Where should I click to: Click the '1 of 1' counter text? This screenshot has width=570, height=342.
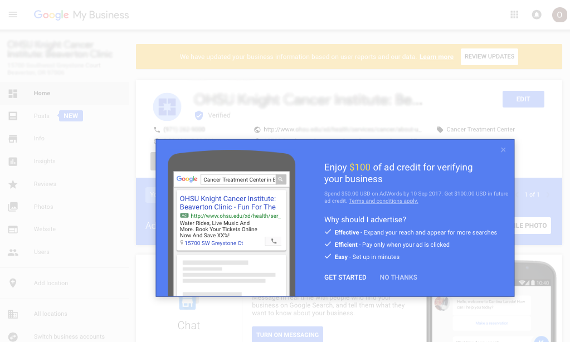pos(532,194)
